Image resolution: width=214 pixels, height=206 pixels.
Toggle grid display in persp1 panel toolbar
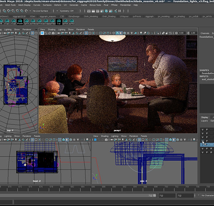click(86, 33)
